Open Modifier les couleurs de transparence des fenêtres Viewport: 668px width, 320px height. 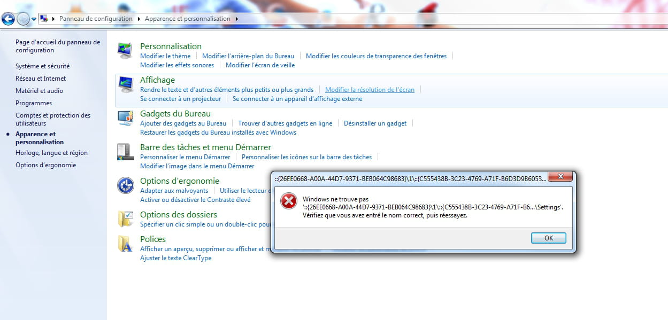[x=376, y=56]
